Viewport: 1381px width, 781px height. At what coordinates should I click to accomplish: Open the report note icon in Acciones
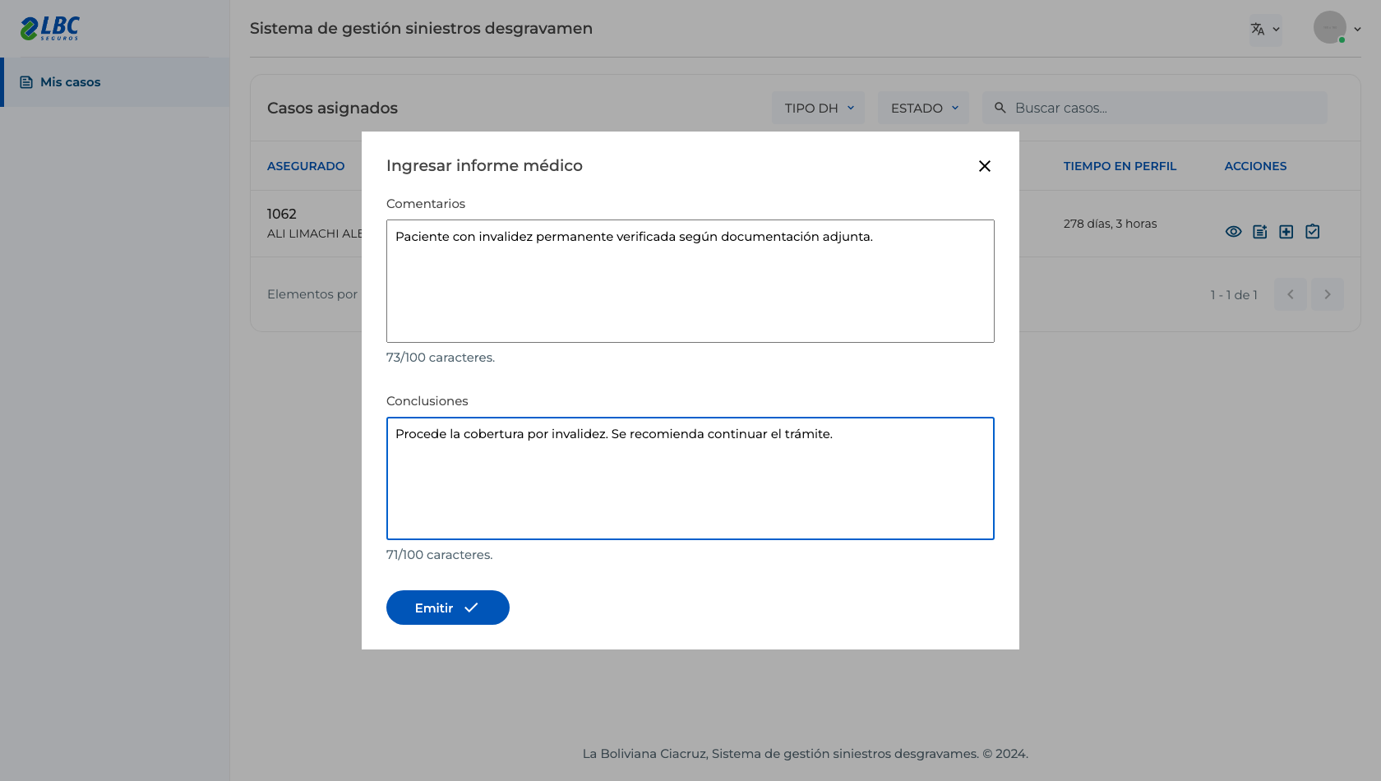(x=1260, y=232)
